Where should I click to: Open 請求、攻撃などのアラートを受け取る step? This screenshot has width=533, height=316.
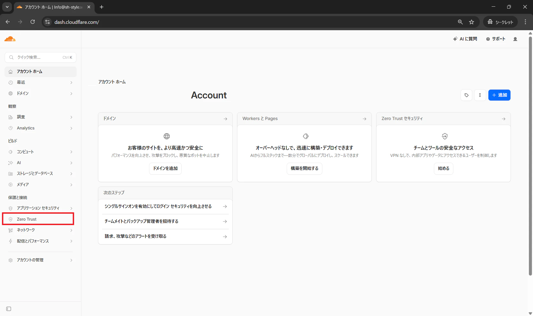(x=165, y=236)
